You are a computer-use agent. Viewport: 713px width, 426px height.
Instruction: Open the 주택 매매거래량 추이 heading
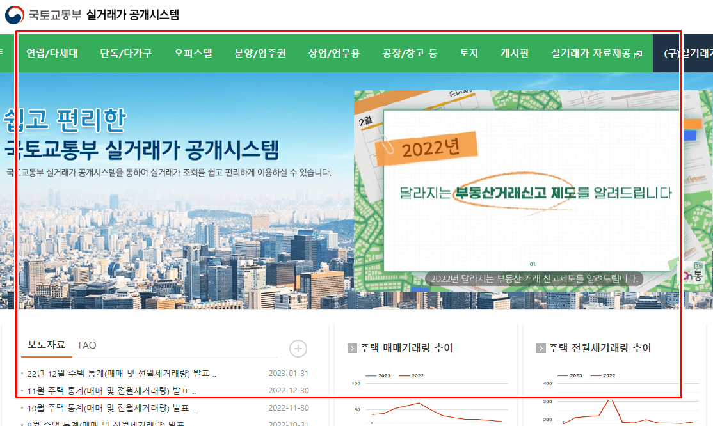406,348
